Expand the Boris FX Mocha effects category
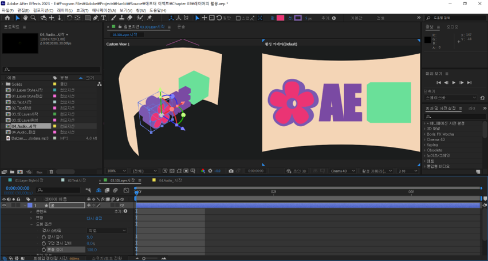This screenshot has width=488, height=261. click(425, 134)
